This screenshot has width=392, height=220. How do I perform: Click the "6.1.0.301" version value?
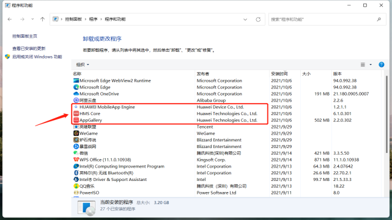(x=342, y=113)
